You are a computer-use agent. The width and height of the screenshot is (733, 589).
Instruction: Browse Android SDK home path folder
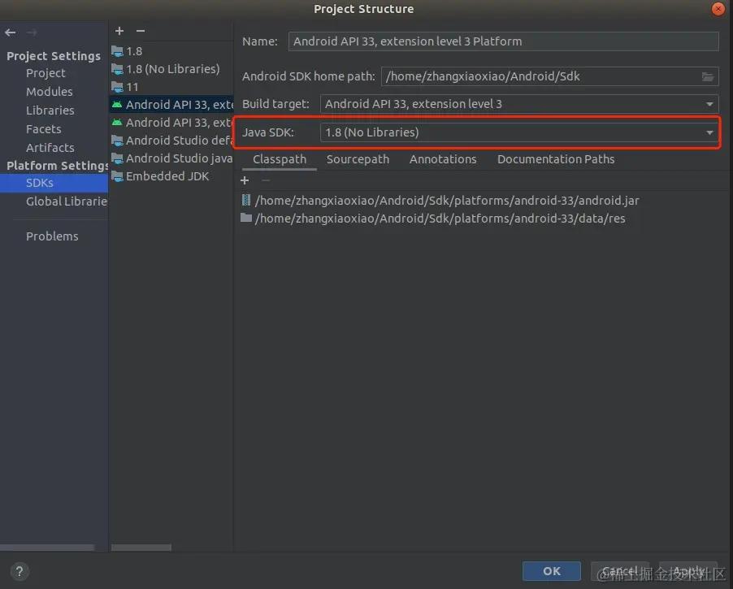click(x=708, y=76)
